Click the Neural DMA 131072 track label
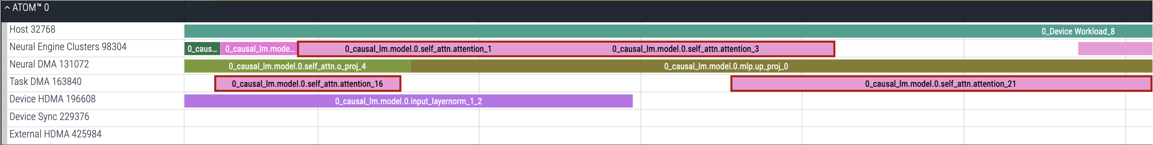 (49, 64)
